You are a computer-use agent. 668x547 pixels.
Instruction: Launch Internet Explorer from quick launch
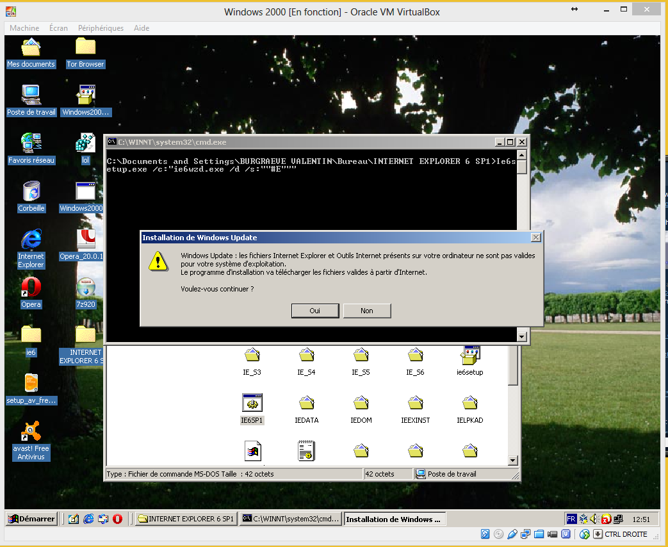pyautogui.click(x=88, y=519)
